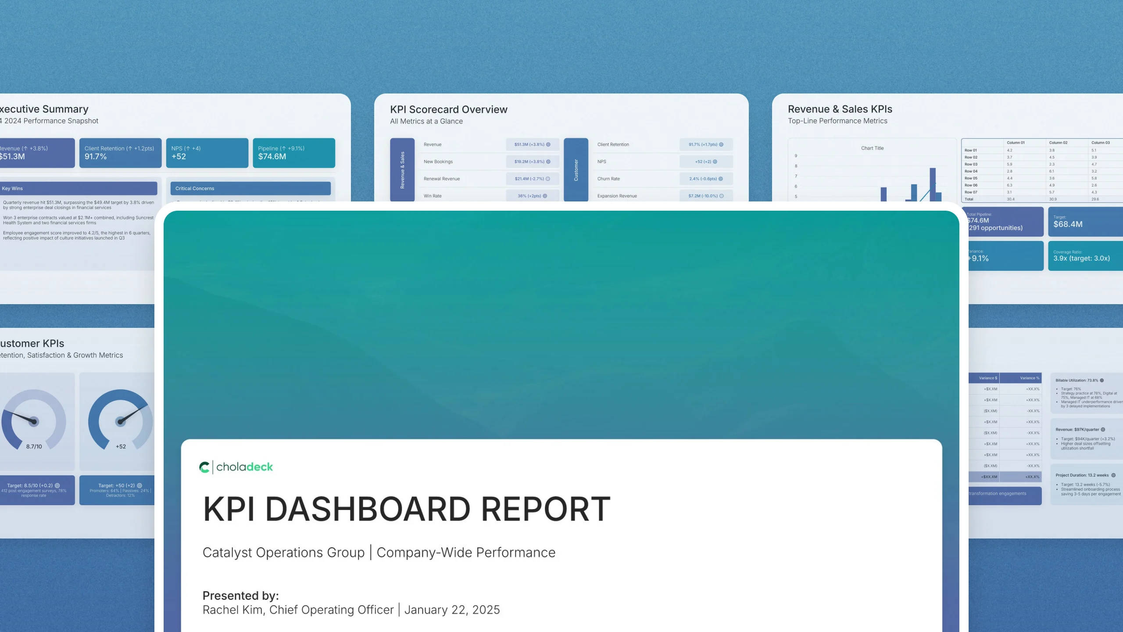This screenshot has height=632, width=1123.
Task: Open the Client Retention 91.7% summary card
Action: coord(121,153)
